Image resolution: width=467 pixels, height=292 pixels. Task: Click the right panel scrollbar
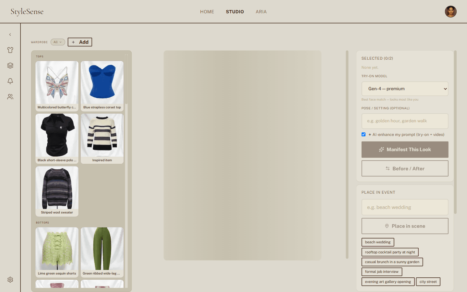pos(455,132)
